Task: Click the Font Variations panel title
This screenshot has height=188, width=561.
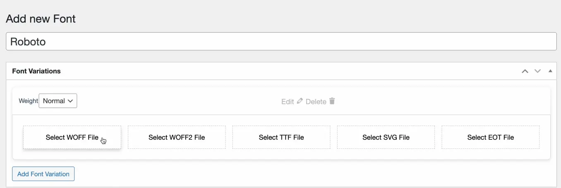Action: (36, 71)
